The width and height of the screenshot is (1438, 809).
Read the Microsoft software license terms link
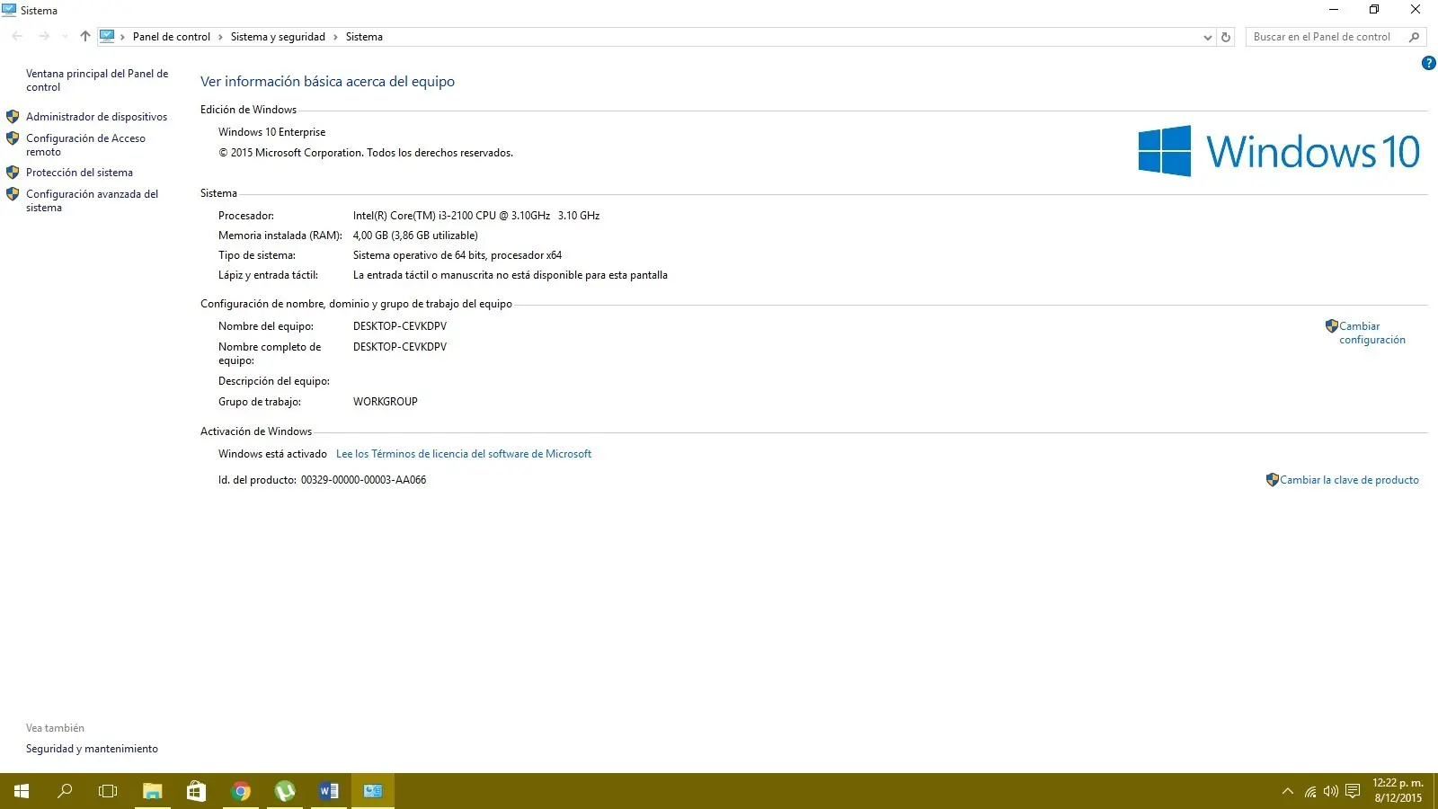point(464,454)
